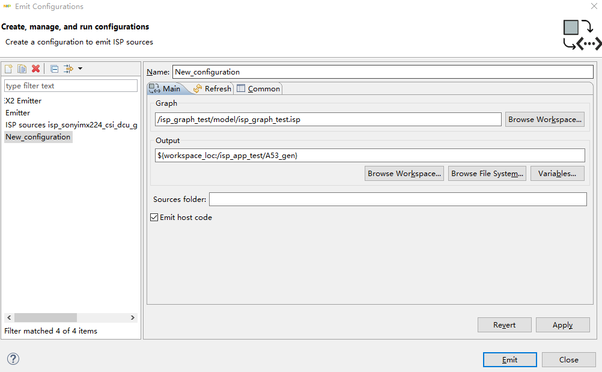Click the horizontal scrollbar right arrow

click(x=133, y=317)
